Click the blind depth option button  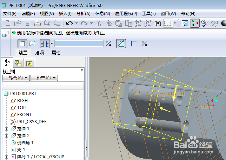tap(45, 44)
